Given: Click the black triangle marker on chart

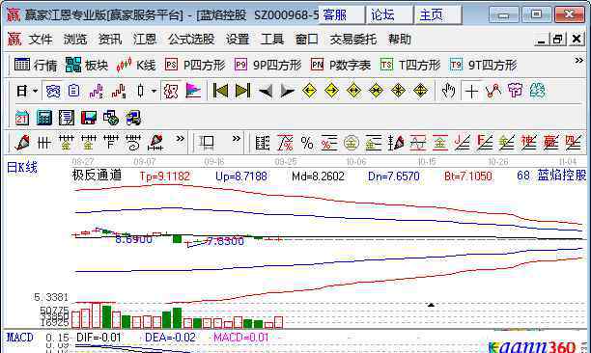Looking at the screenshot, I should [431, 305].
